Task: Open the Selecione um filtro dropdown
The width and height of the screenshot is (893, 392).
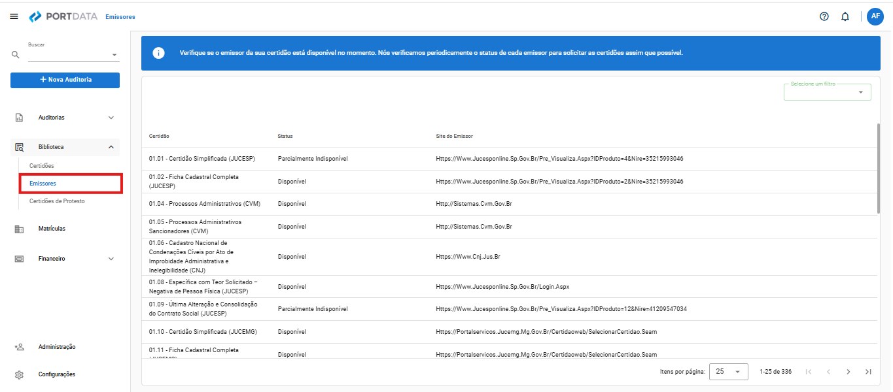Action: (828, 92)
